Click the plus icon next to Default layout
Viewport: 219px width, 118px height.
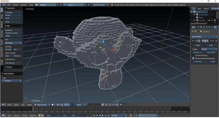(58, 5)
